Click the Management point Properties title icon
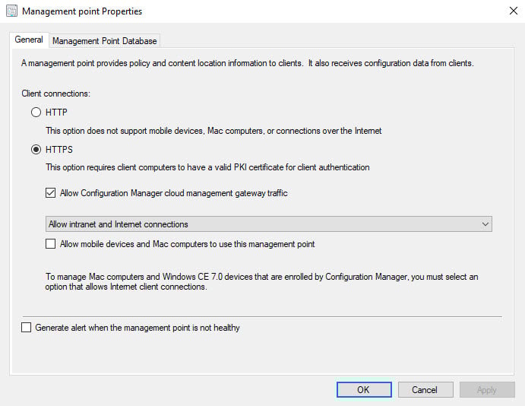Screen dimensions: 525x406 (11, 11)
